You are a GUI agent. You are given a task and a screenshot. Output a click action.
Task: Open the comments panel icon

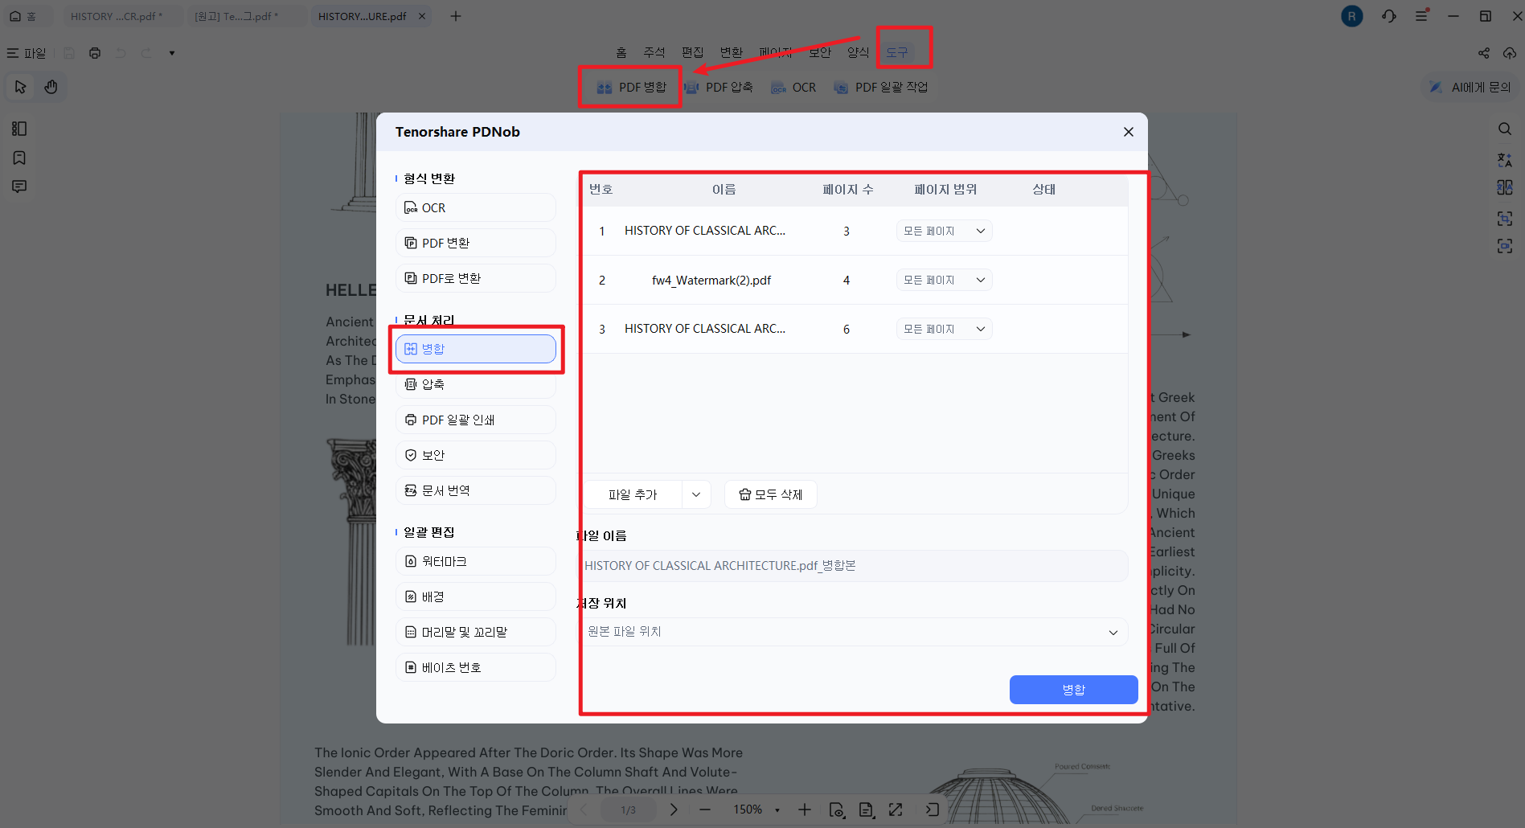coord(19,187)
